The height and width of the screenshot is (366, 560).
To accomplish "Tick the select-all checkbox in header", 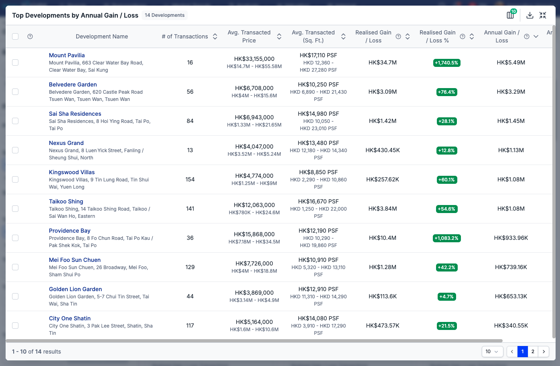I will point(15,36).
